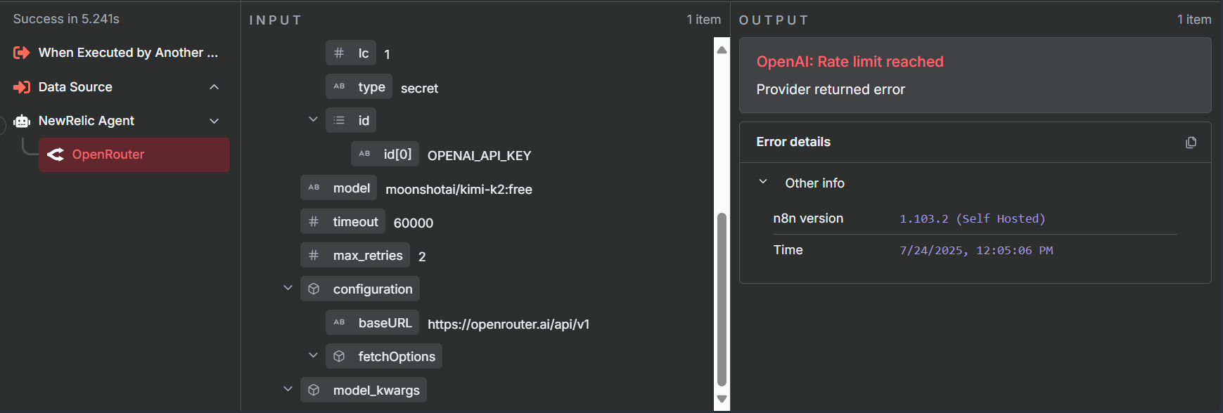
Task: Click the time value 7/24/2025, 12:05:06 PM
Action: 976,251
